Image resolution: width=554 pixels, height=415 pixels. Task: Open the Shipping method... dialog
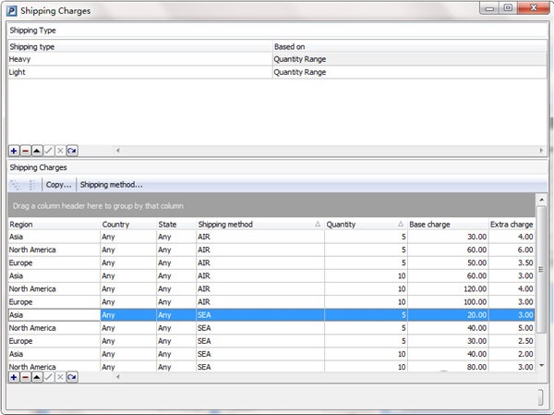(112, 185)
